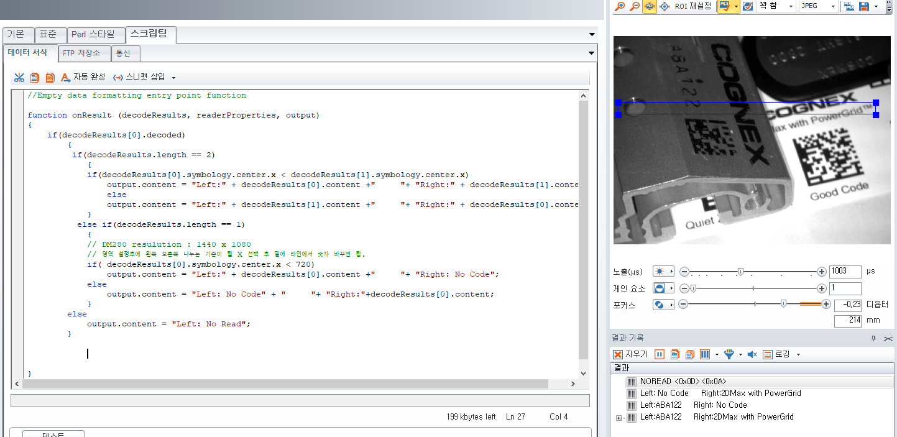Click the copy icon in script toolbar
This screenshot has height=437, width=897.
coord(35,78)
